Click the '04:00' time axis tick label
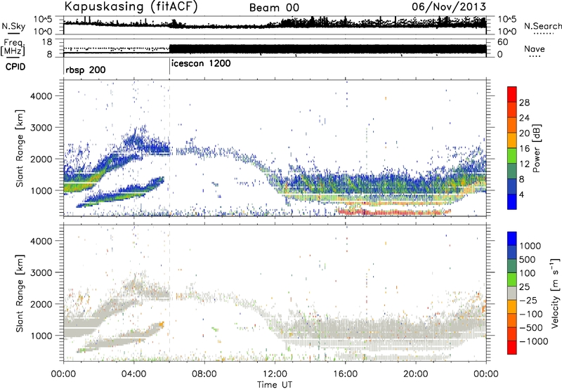This screenshot has width=562, height=389. click(133, 374)
